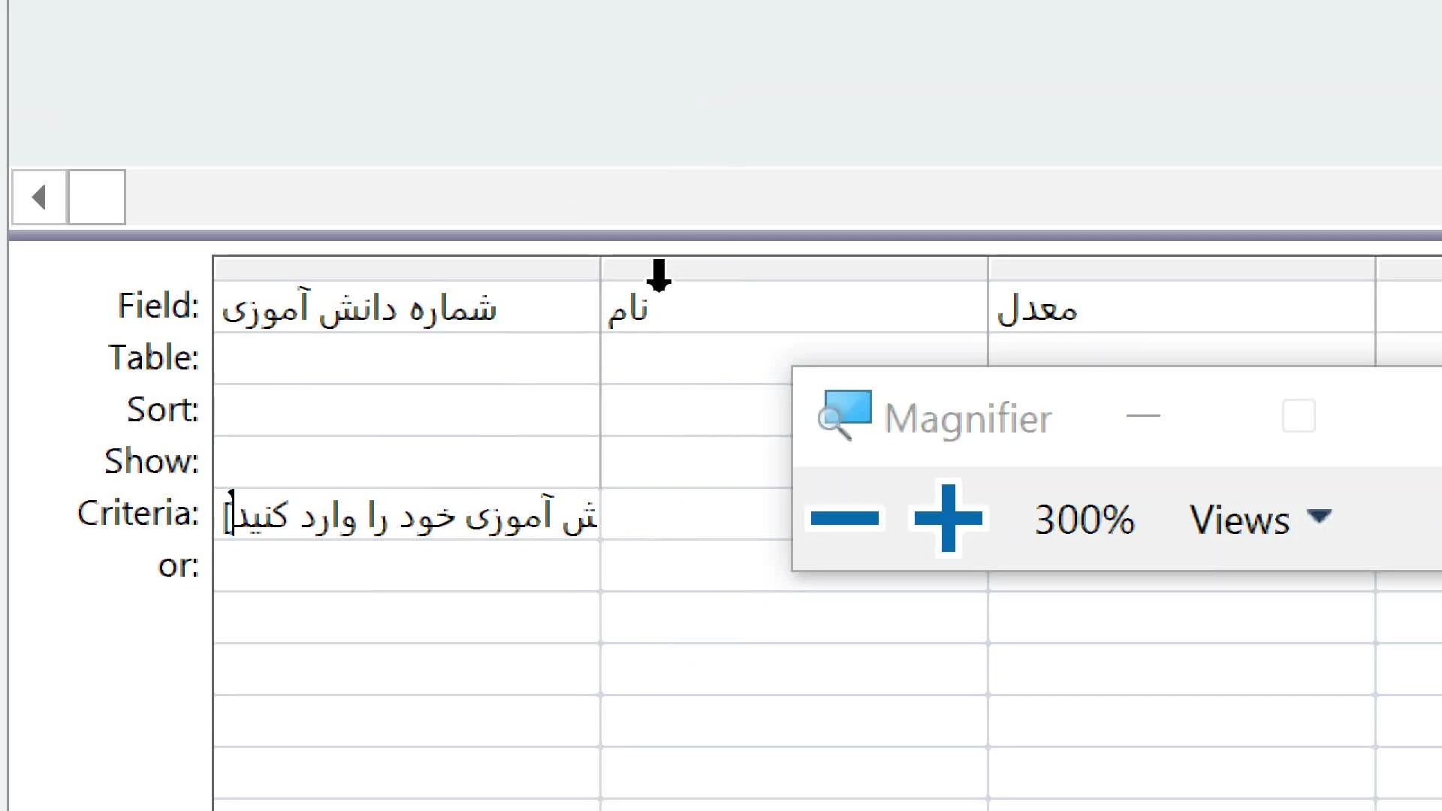Select the نام field cell
This screenshot has height=811, width=1442.
(x=794, y=307)
